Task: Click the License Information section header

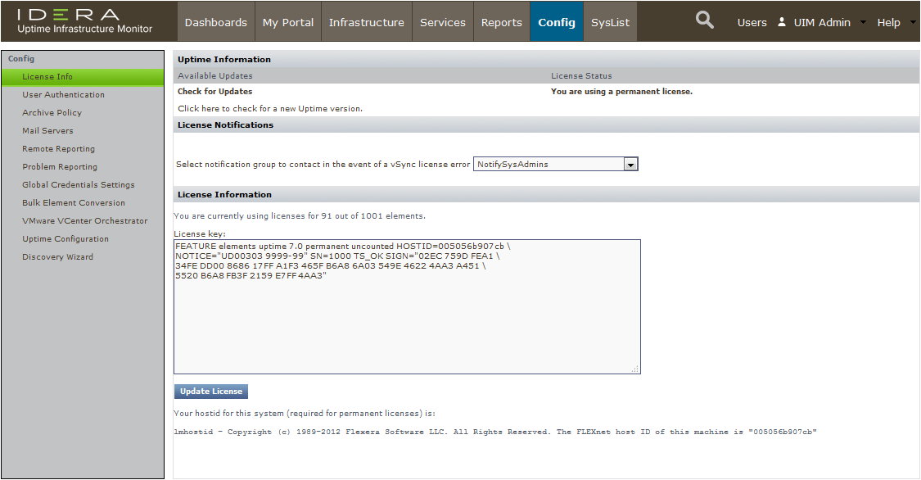Action: [x=224, y=194]
